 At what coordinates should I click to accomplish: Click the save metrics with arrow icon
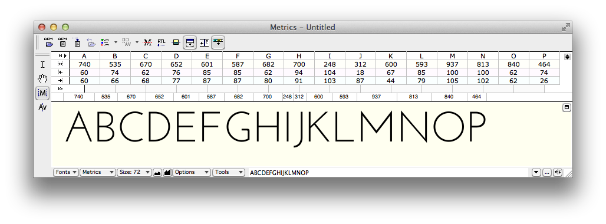[76, 42]
